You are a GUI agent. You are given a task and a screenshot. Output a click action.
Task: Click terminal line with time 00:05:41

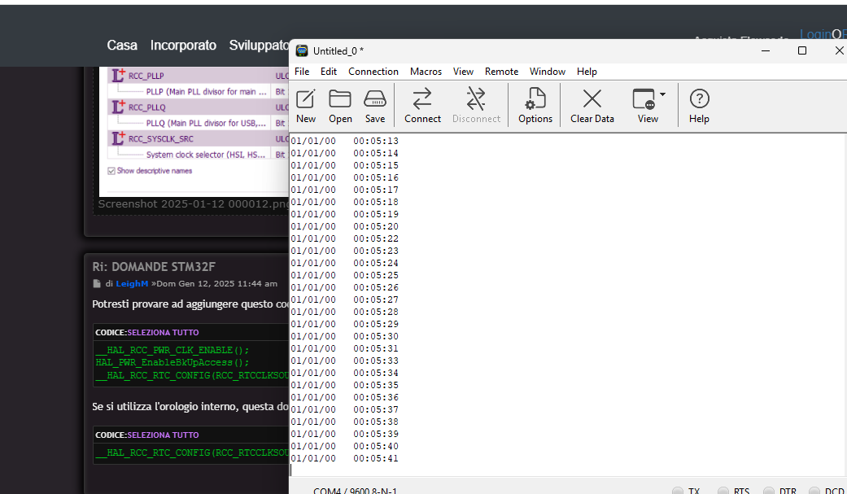(x=345, y=458)
